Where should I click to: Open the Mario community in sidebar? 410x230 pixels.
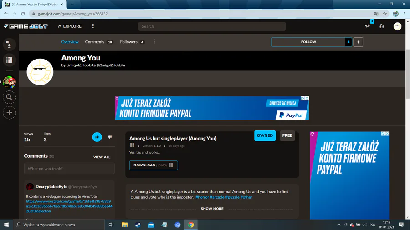pyautogui.click(x=9, y=82)
